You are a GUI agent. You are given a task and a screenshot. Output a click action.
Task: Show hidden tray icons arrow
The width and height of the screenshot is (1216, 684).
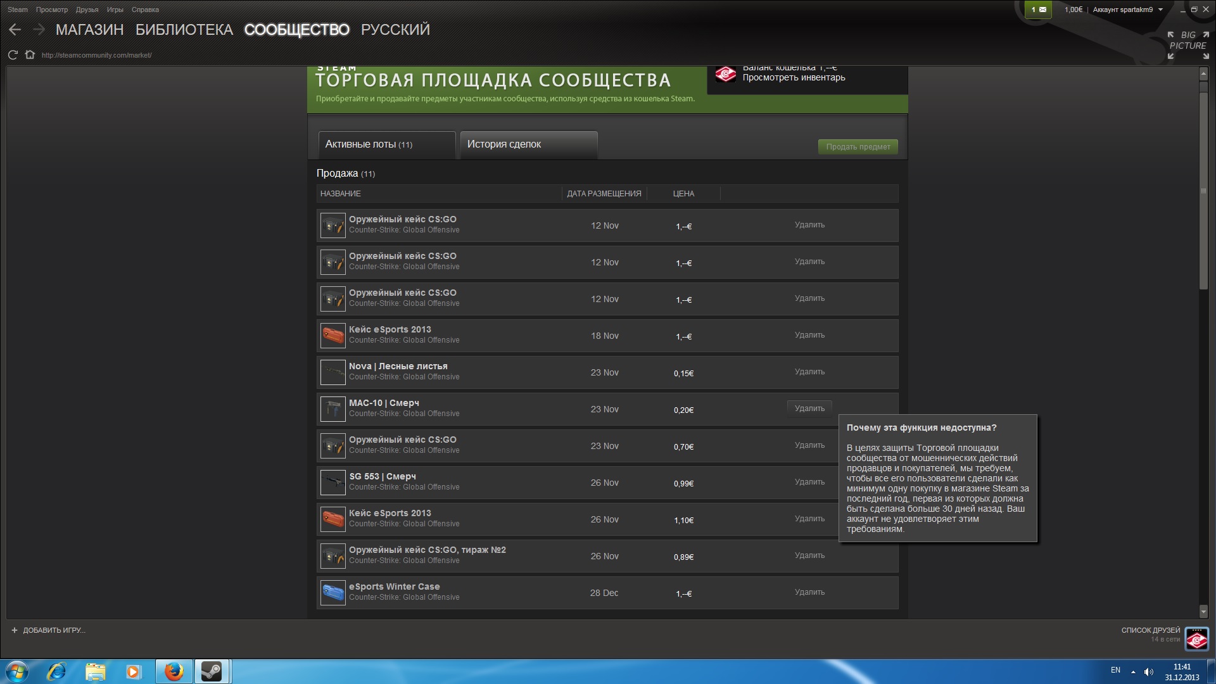[x=1133, y=672]
